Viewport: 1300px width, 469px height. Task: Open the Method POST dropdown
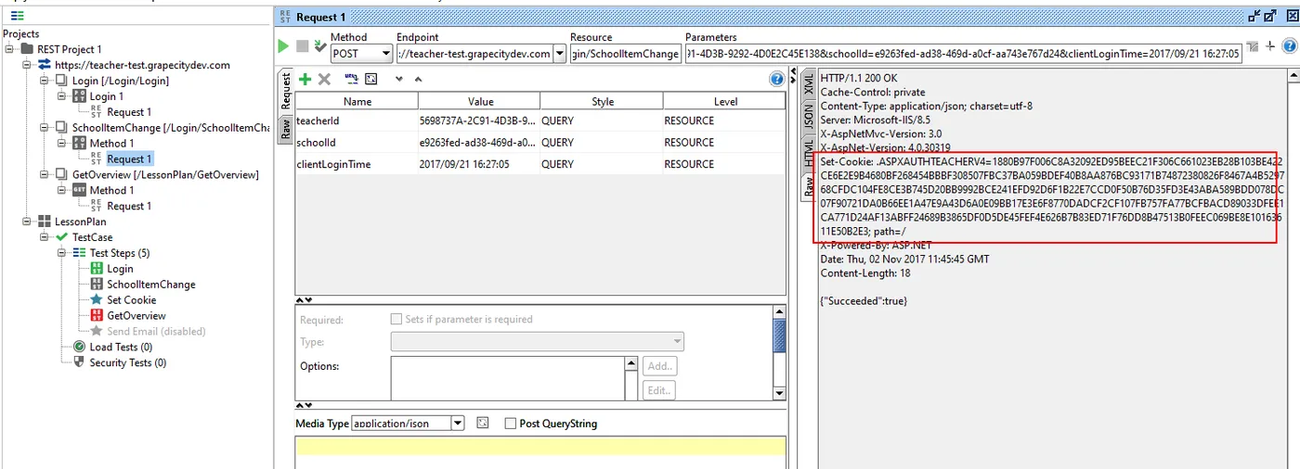[x=361, y=54]
